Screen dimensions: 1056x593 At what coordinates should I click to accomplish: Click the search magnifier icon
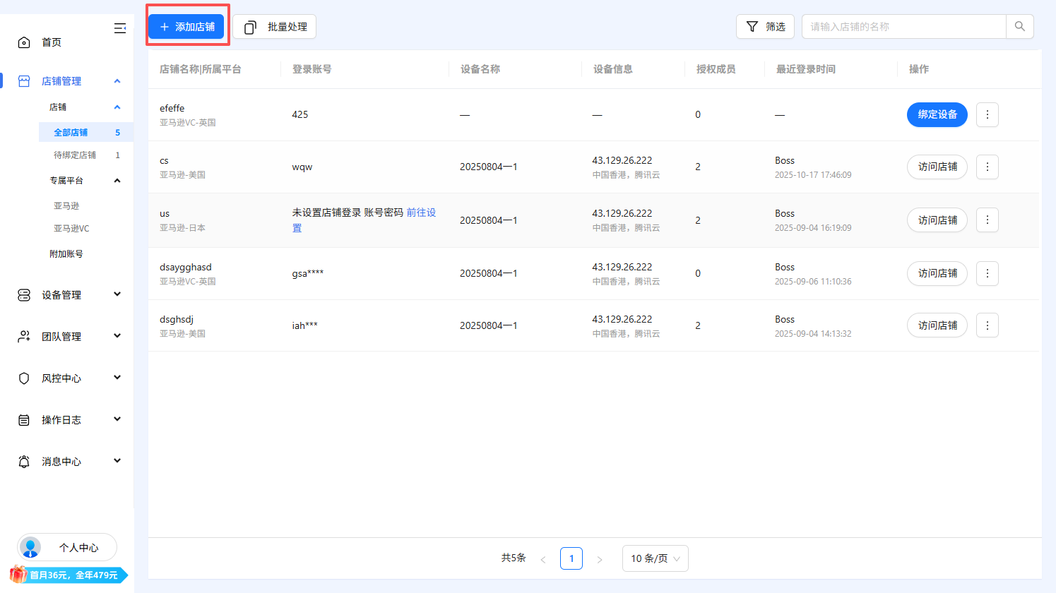pos(1019,26)
